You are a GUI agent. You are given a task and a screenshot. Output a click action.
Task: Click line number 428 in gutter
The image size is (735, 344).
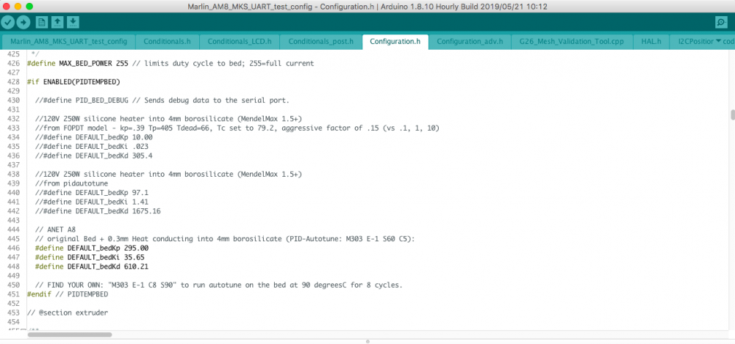(13, 82)
